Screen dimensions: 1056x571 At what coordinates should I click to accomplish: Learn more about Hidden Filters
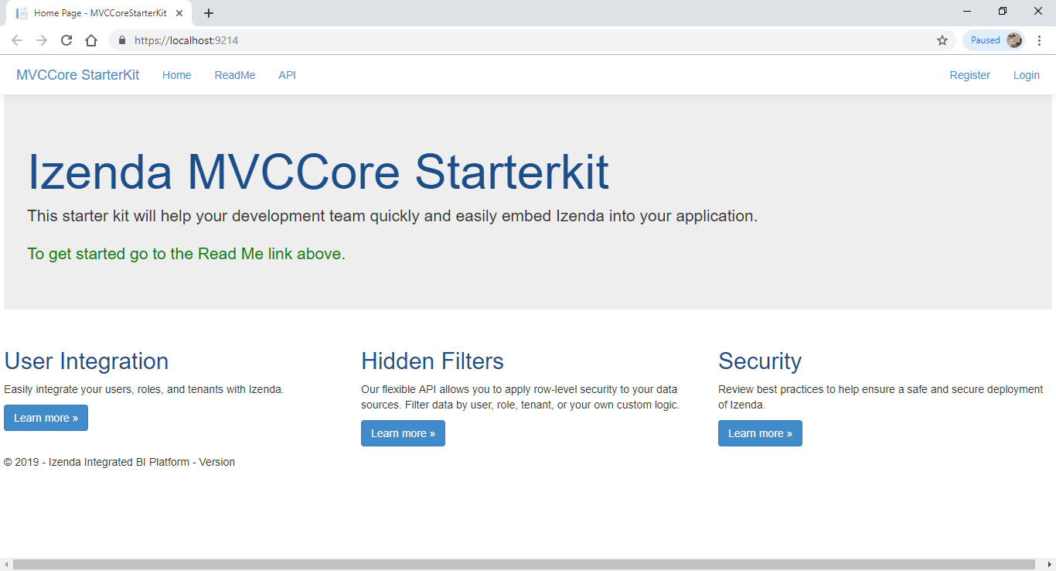403,433
